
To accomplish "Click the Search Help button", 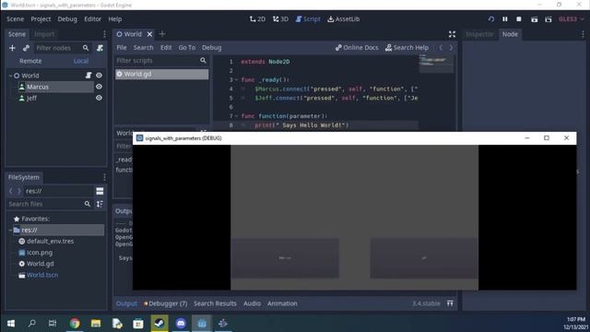I will (x=407, y=47).
